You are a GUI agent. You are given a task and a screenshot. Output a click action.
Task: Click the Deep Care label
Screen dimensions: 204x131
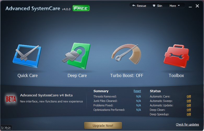[77, 75]
